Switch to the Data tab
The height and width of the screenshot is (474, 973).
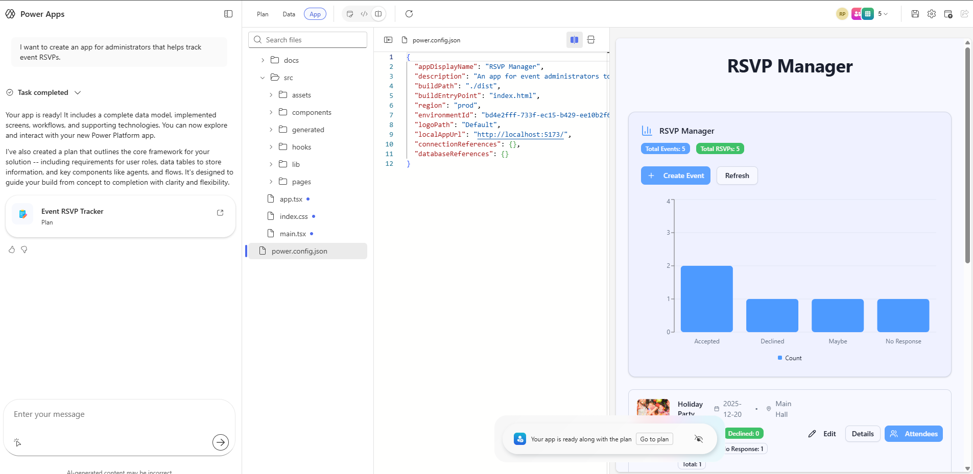coord(289,14)
